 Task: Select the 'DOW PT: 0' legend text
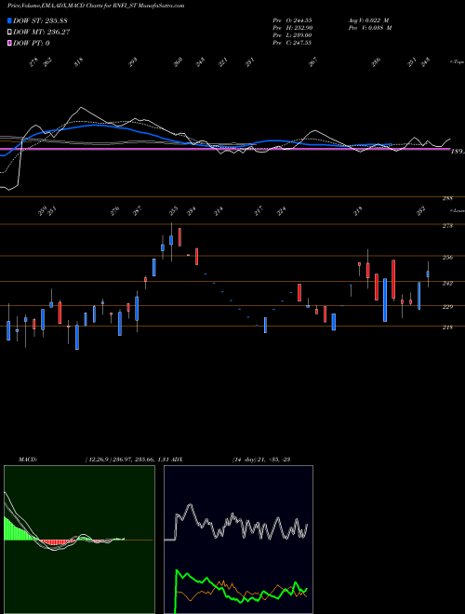click(x=32, y=43)
